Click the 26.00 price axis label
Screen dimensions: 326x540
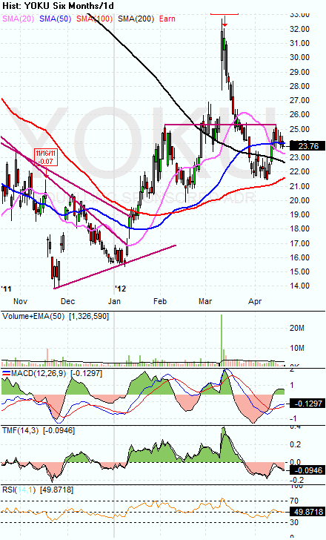[x=300, y=114]
